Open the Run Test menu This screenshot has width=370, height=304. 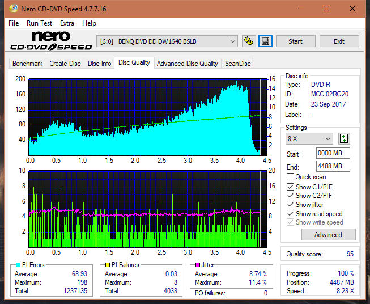[39, 23]
